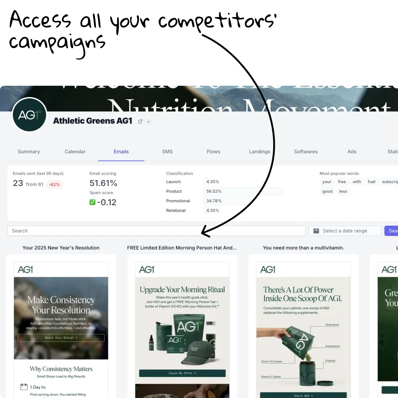
Task: Open the Summary tab
Action: click(29, 152)
